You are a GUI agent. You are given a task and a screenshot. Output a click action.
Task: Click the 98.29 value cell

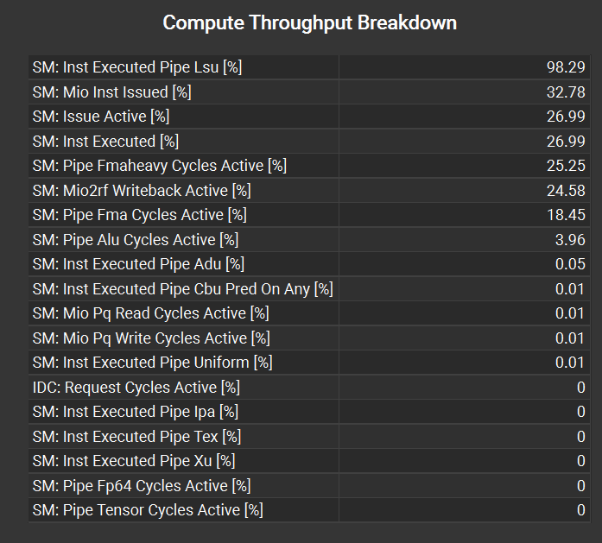coord(465,67)
